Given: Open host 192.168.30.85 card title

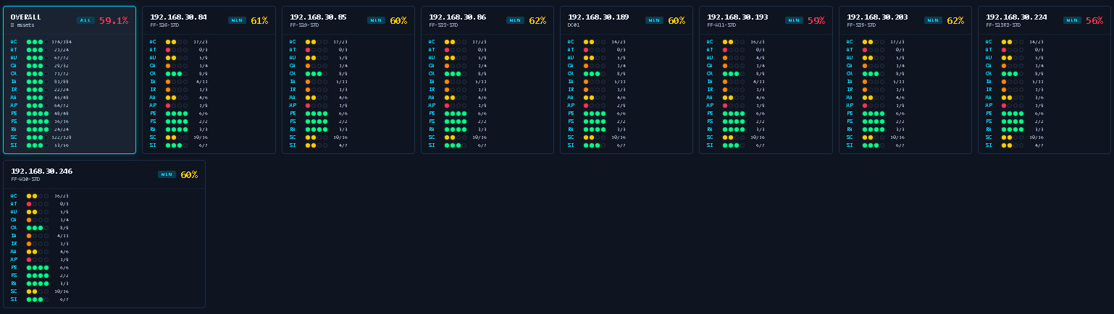Looking at the screenshot, I should [x=318, y=17].
